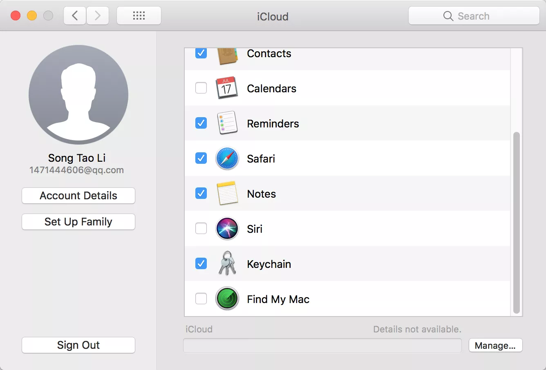
Task: Click the Notes label text
Action: coord(262,194)
